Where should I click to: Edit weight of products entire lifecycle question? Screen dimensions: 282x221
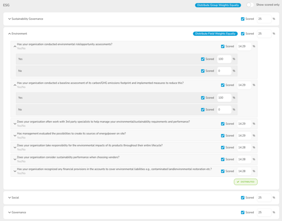(x=244, y=147)
